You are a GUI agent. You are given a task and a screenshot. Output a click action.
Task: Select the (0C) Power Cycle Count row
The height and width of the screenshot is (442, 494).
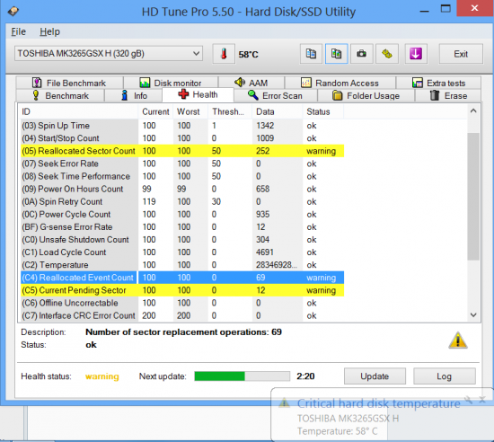(182, 214)
